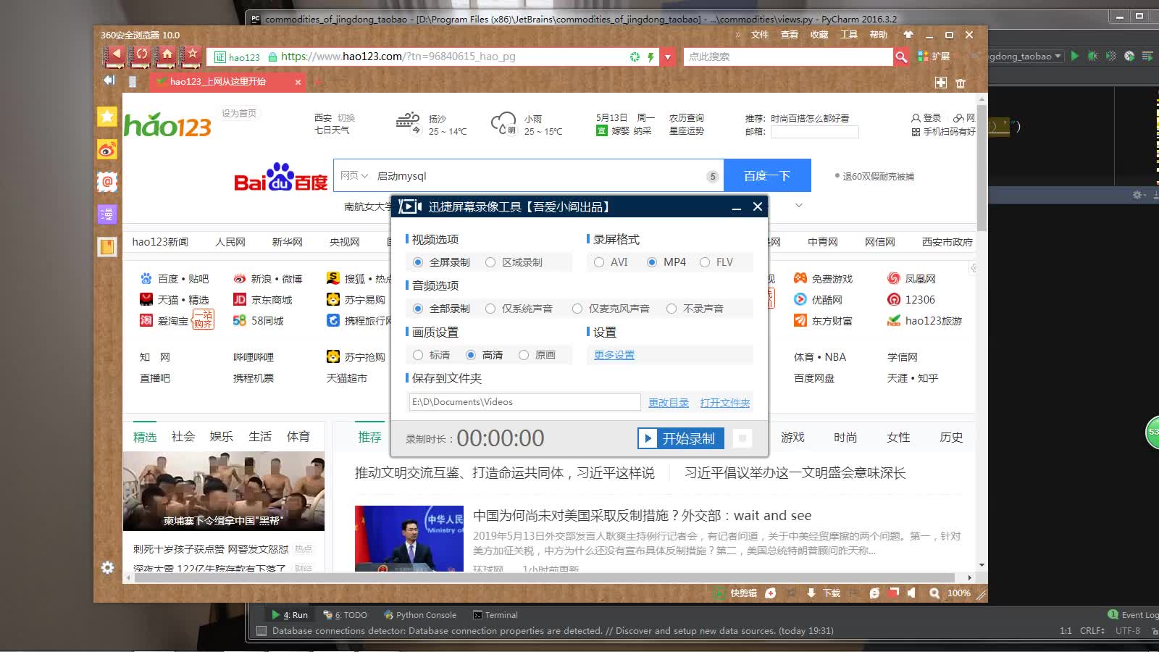Choose AVI recording format
The height and width of the screenshot is (652, 1159).
pos(611,262)
